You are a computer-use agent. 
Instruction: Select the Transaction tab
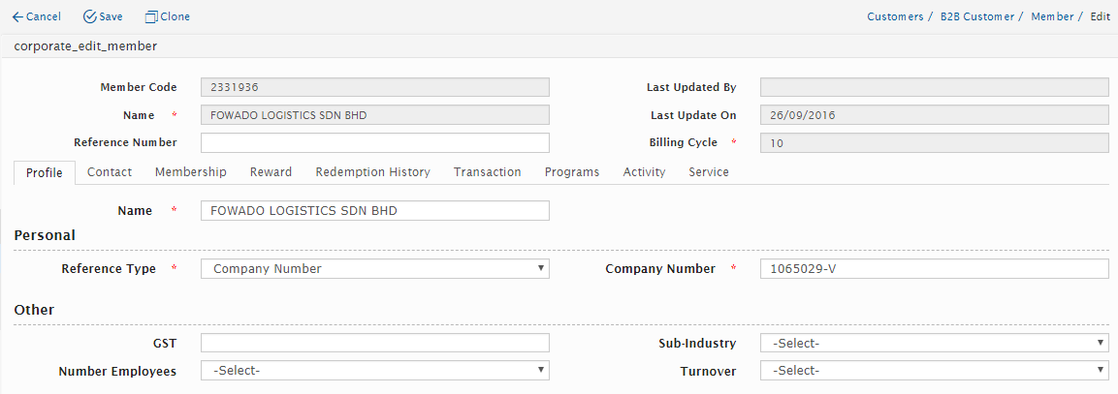pyautogui.click(x=487, y=172)
